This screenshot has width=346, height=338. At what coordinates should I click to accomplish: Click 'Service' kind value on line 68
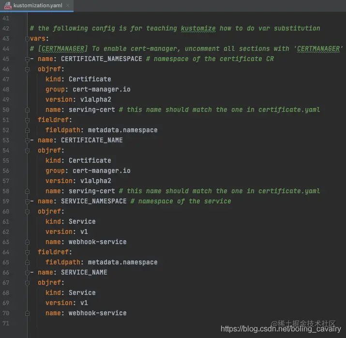coord(82,293)
